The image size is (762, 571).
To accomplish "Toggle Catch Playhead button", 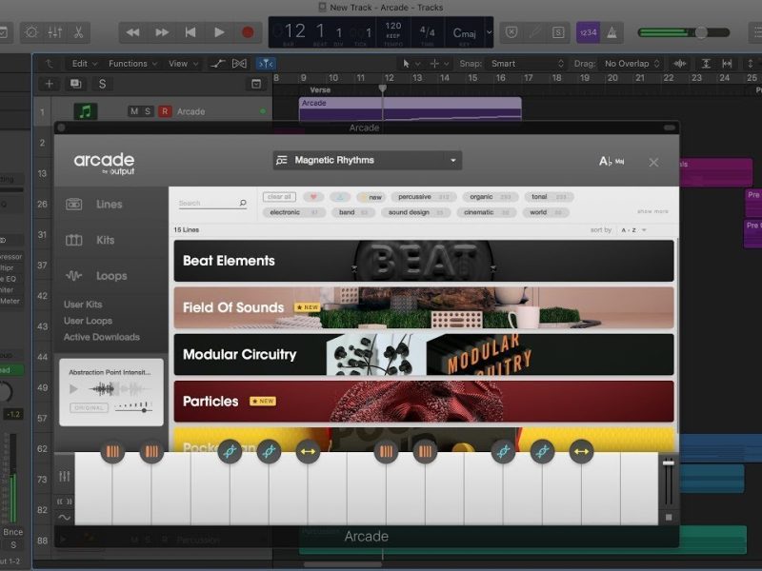I will point(266,64).
